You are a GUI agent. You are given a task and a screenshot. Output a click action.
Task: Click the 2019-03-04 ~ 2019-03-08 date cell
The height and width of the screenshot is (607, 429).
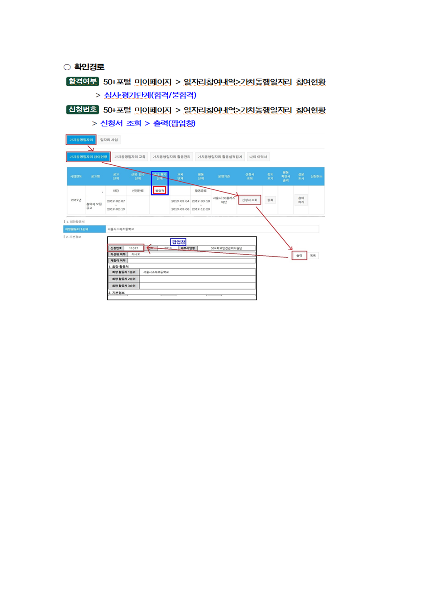tap(180, 205)
